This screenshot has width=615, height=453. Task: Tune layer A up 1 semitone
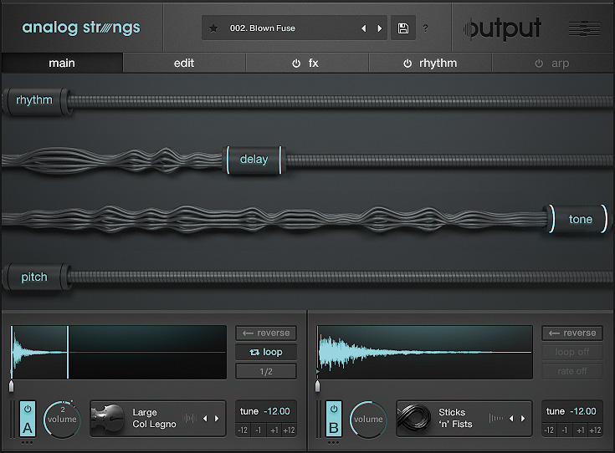click(274, 430)
